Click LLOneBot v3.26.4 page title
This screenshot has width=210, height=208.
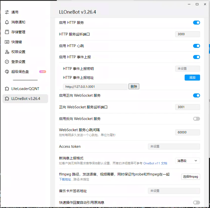(78, 12)
